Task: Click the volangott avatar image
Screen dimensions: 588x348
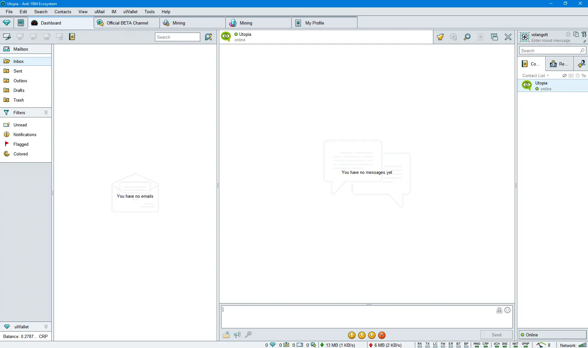Action: click(524, 37)
